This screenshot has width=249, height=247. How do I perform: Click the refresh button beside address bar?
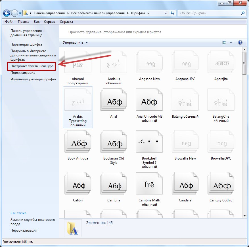[x=172, y=13]
